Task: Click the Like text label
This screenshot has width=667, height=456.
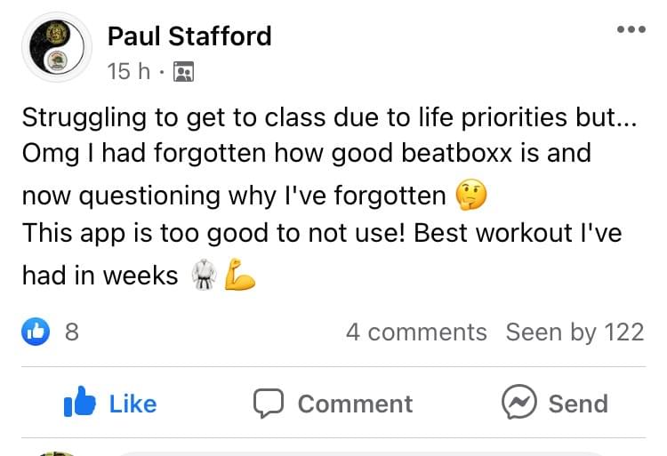Action: tap(133, 404)
